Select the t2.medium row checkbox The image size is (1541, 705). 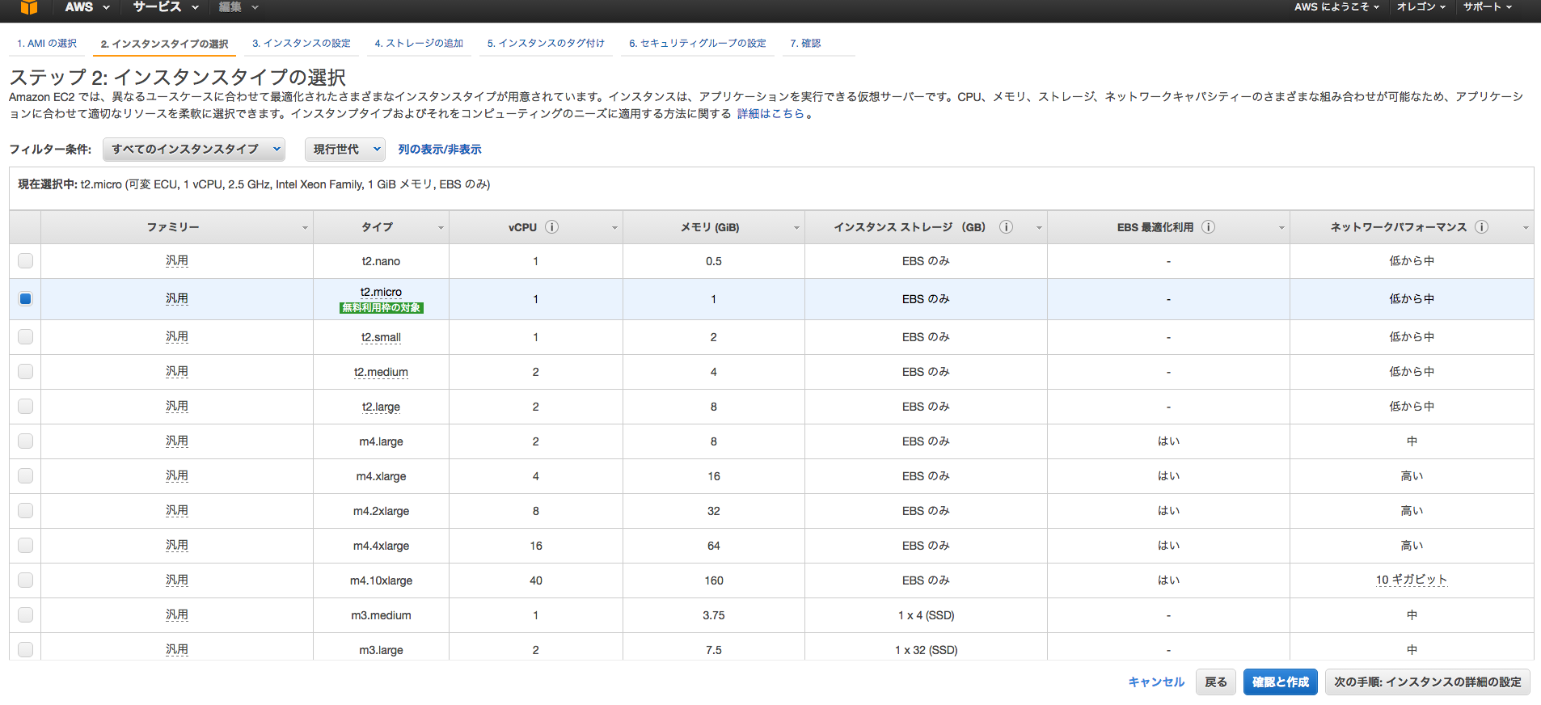click(26, 372)
